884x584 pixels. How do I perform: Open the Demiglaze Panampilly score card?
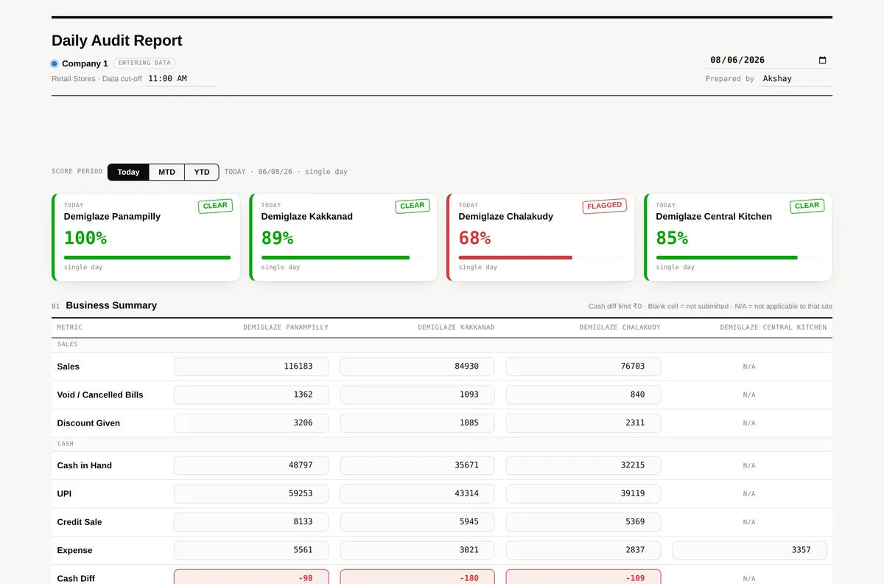tap(146, 237)
